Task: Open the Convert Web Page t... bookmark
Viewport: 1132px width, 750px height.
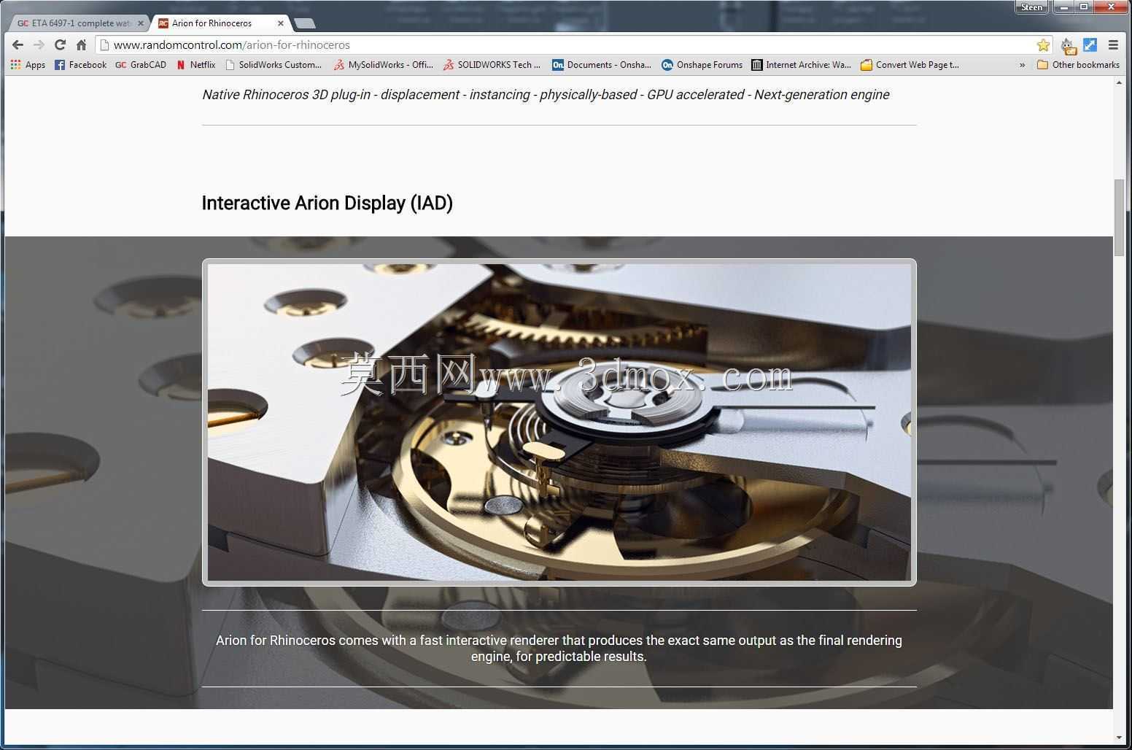Action: pos(910,65)
